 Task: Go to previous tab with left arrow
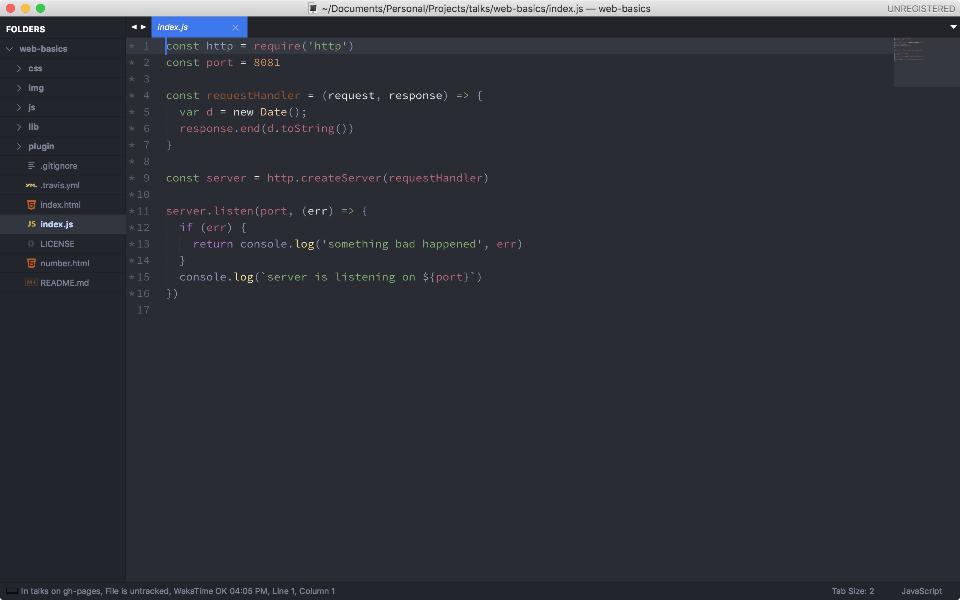coord(133,27)
